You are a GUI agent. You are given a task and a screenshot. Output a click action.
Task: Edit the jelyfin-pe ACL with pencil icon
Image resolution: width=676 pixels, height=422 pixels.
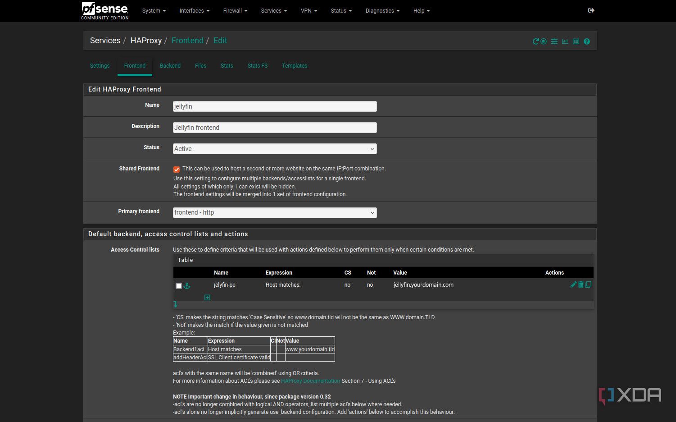coord(573,284)
